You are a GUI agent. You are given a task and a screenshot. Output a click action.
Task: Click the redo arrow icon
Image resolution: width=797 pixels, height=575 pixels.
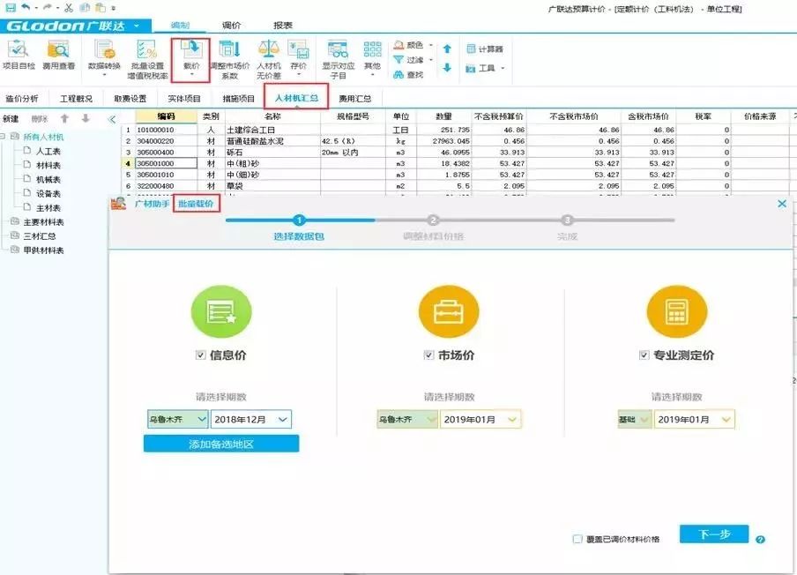(x=48, y=8)
